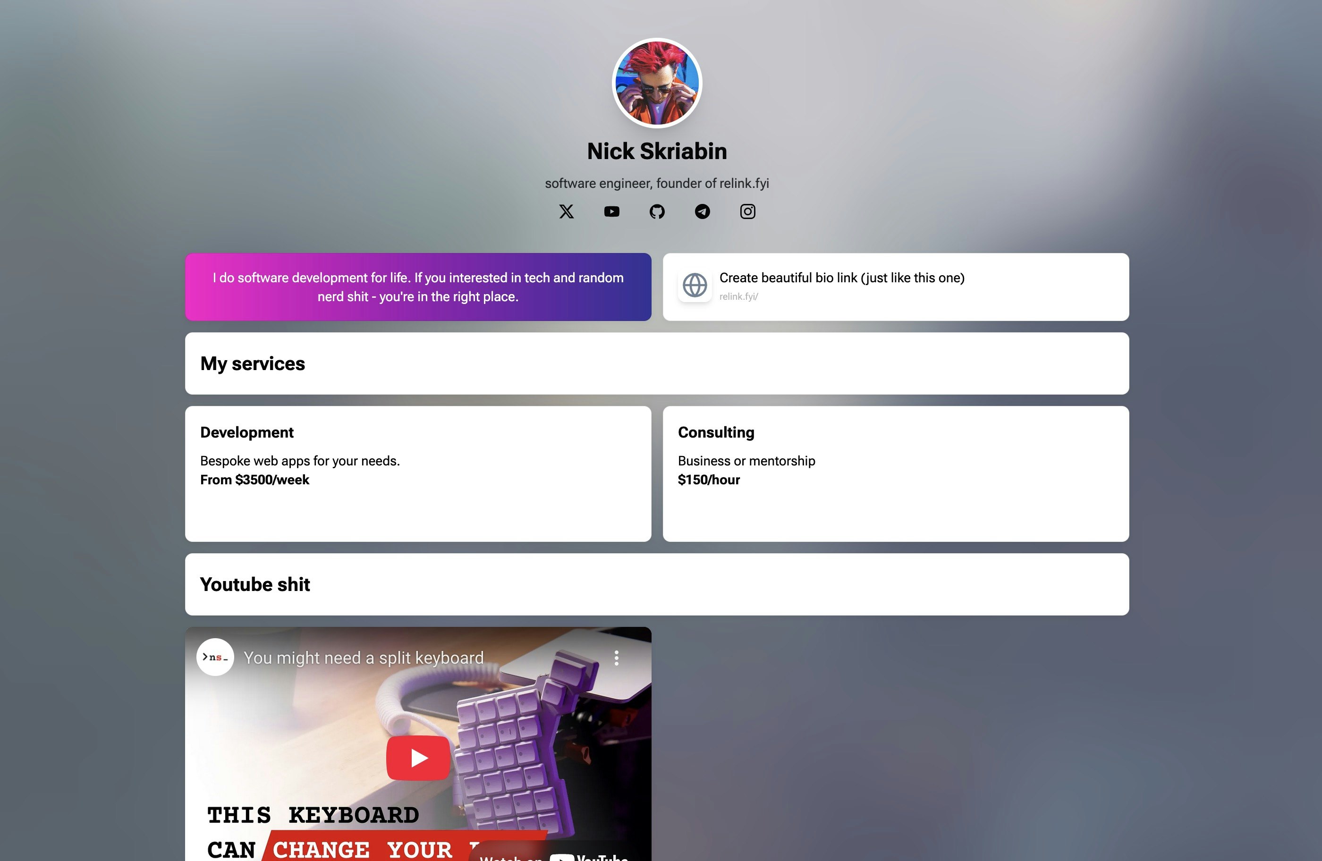Open the GitHub profile icon
Viewport: 1322px width, 861px height.
(x=657, y=211)
